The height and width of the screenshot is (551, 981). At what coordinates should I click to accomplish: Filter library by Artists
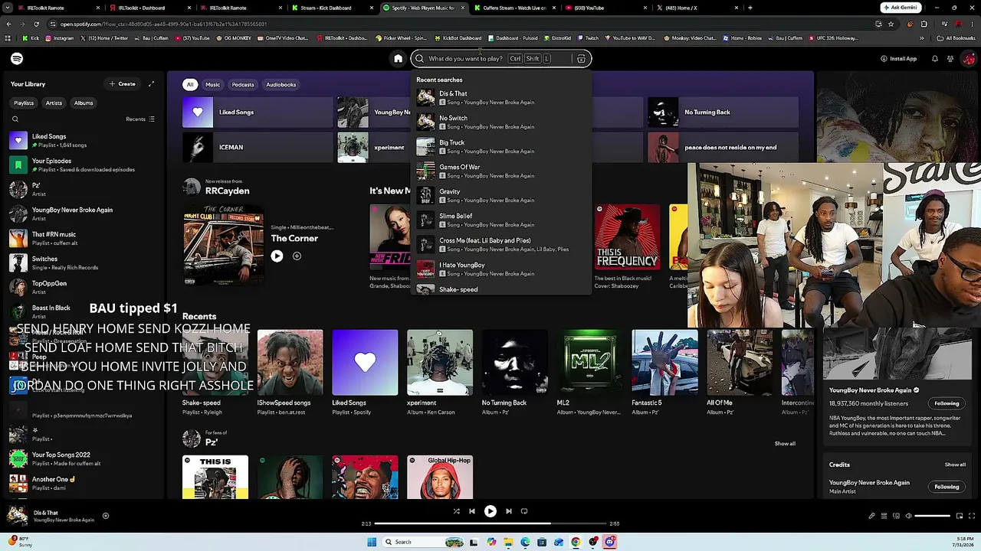tap(54, 103)
